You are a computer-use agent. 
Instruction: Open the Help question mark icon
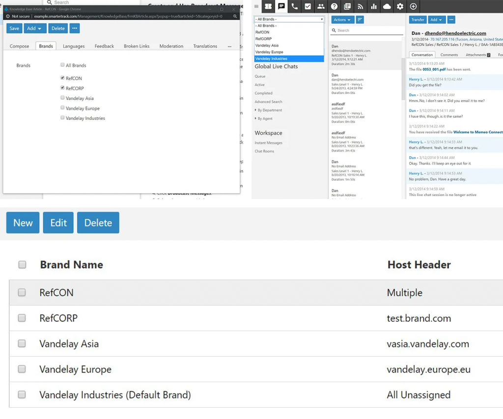(334, 6)
